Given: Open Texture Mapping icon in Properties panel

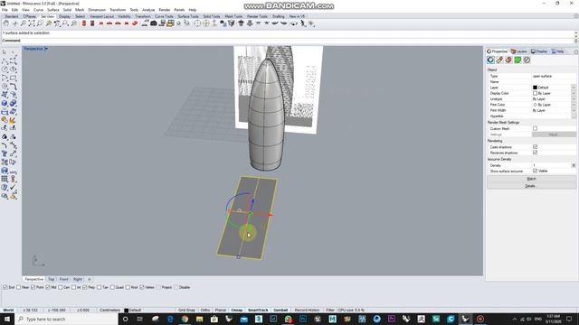Looking at the screenshot, I should point(508,60).
